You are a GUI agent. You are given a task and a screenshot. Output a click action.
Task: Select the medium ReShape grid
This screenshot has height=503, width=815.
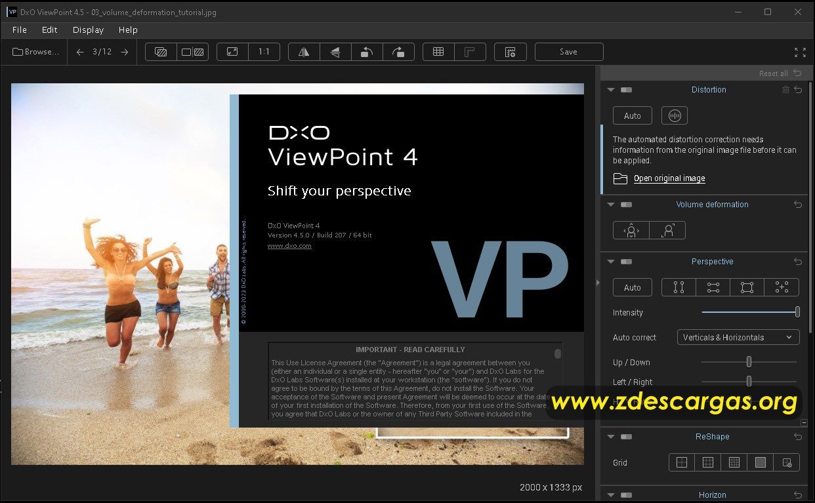[708, 462]
